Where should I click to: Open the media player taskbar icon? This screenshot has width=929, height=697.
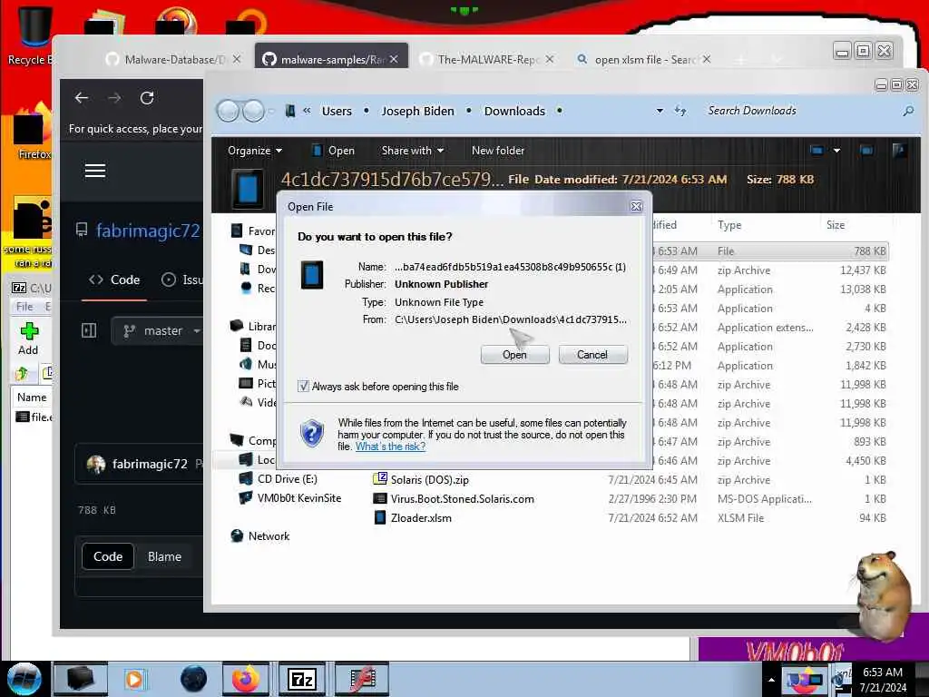point(135,679)
